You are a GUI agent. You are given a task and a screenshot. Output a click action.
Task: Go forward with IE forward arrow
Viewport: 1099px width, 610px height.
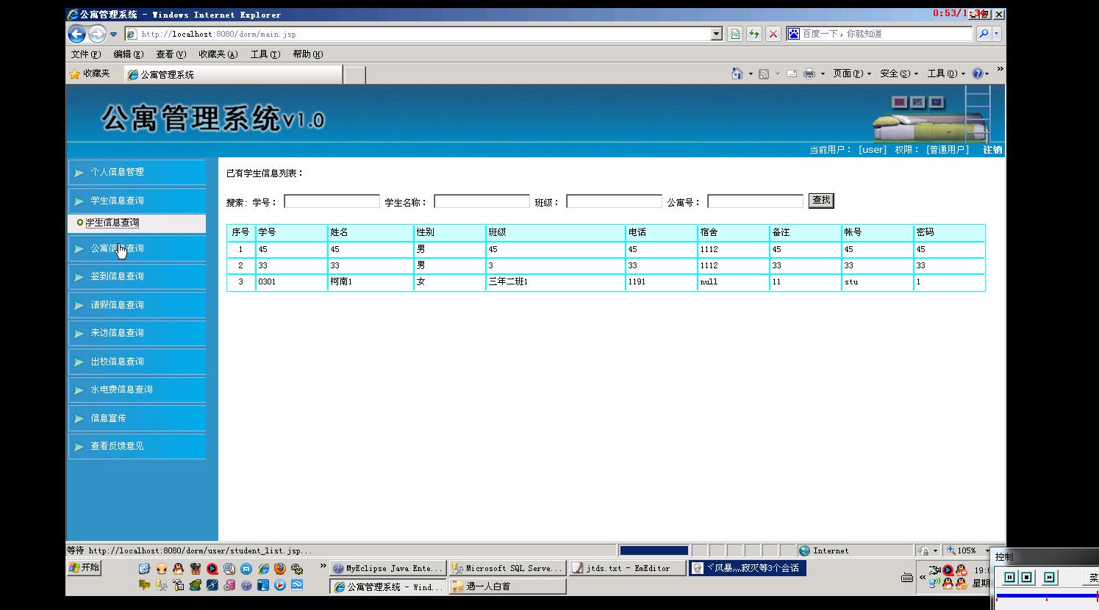tap(97, 34)
